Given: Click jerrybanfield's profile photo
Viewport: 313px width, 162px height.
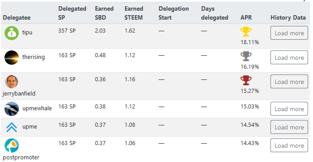Looking at the screenshot, I should coord(12,82).
